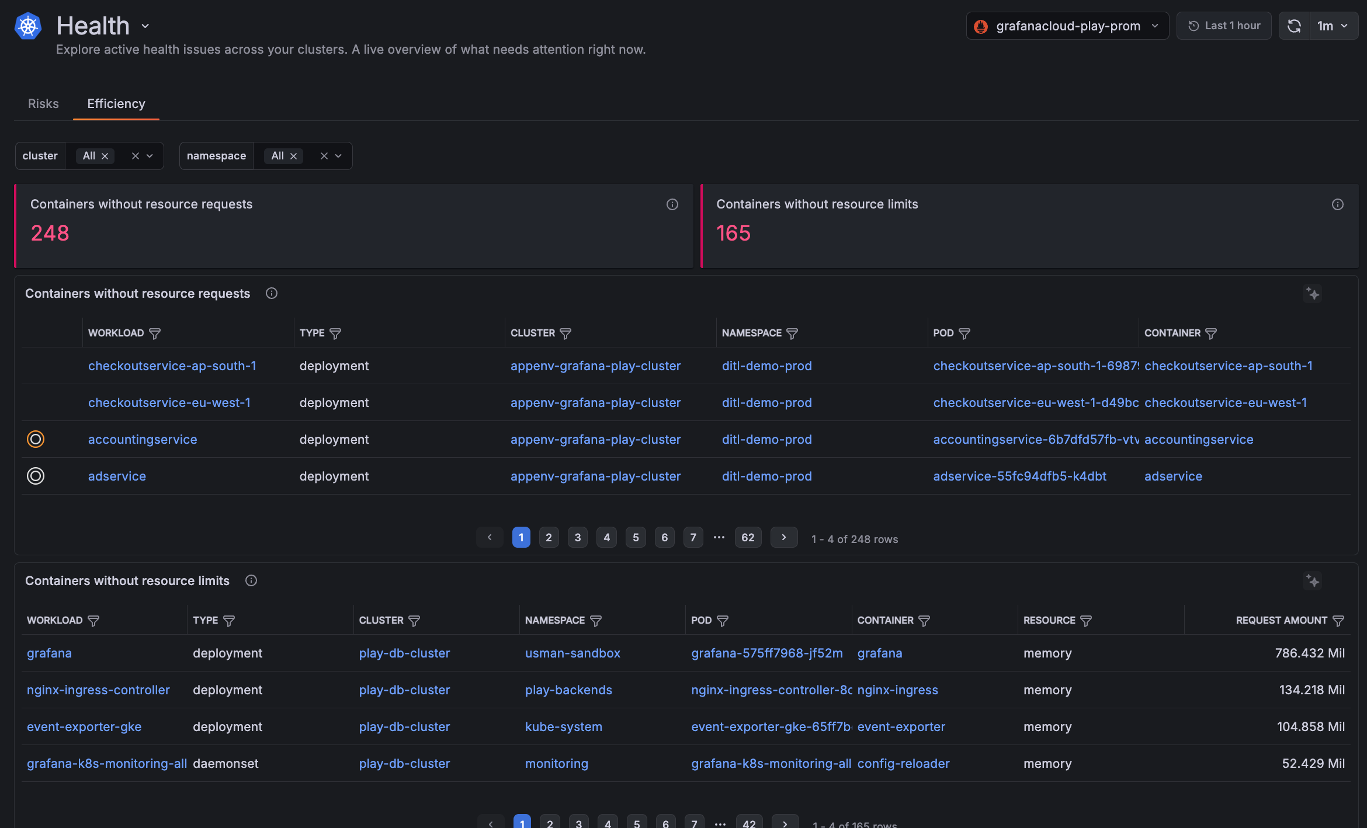Viewport: 1367px width, 828px height.
Task: Click the sparkle AI icon on requests table
Action: click(x=1313, y=294)
